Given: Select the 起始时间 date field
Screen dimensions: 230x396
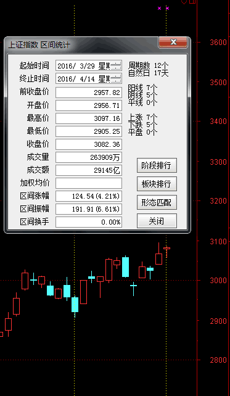Looking at the screenshot, I should 89,65.
